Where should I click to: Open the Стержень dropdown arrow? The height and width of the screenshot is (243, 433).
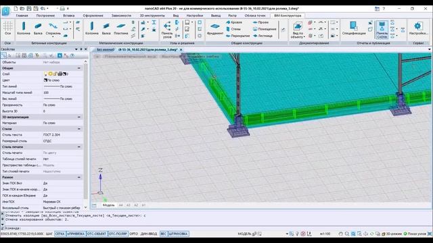[x=53, y=36]
